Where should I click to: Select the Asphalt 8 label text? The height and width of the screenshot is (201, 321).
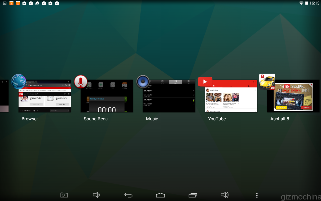(x=280, y=119)
